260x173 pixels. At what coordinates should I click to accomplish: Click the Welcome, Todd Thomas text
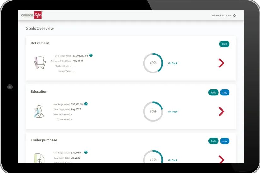click(x=221, y=16)
